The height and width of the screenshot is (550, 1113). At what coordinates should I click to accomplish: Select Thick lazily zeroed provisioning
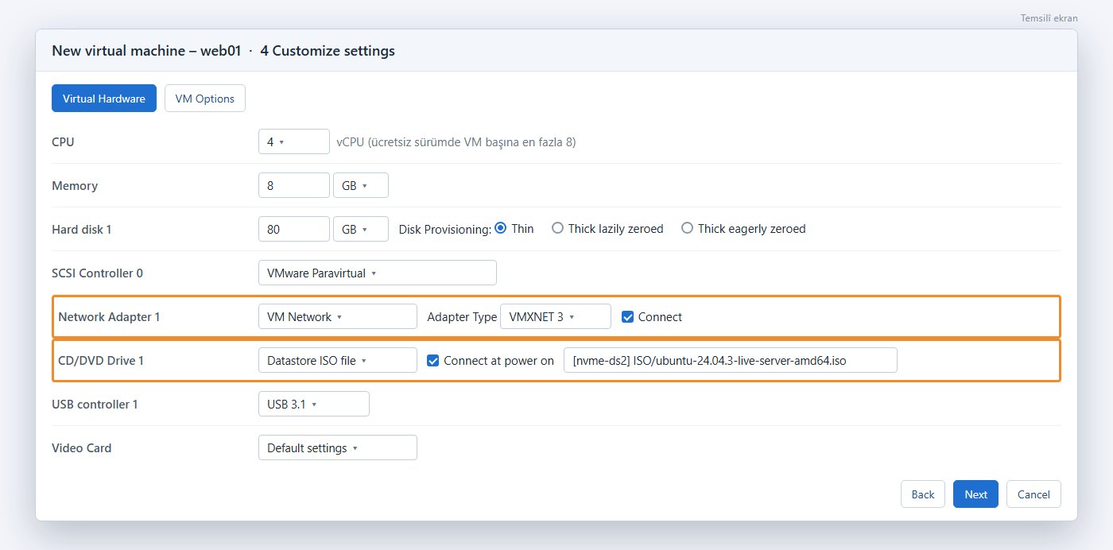557,228
